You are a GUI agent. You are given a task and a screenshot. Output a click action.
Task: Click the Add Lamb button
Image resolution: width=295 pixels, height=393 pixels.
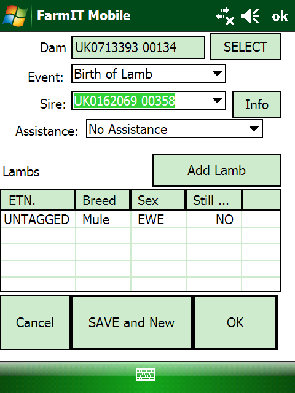click(x=217, y=170)
